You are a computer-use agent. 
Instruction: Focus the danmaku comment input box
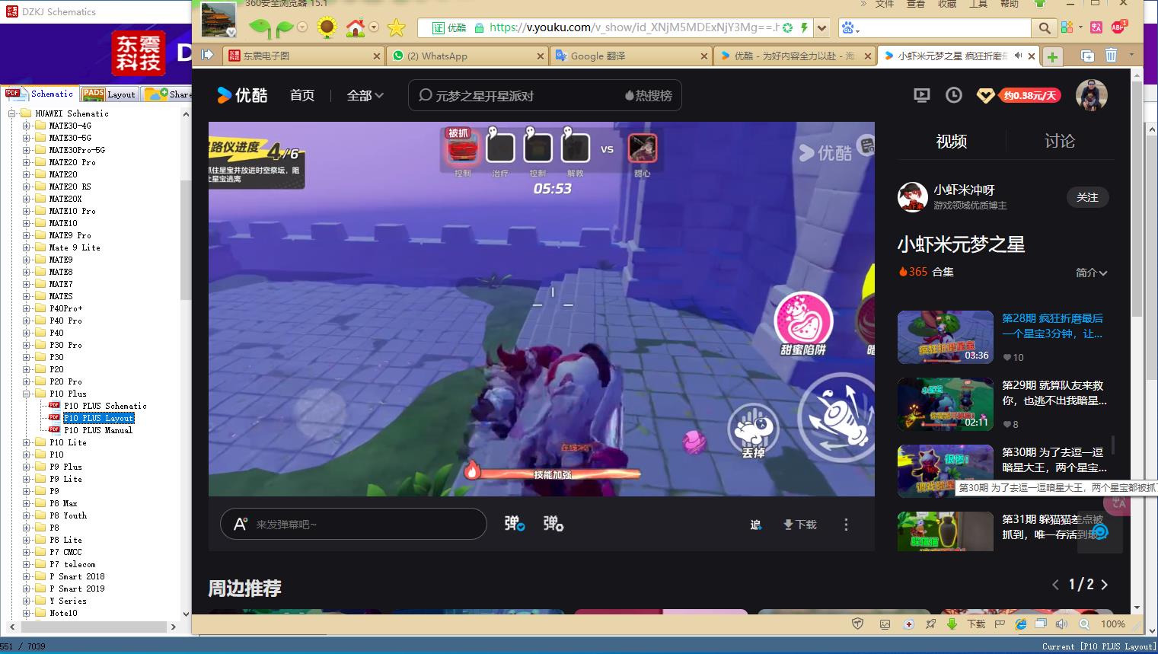click(x=353, y=524)
